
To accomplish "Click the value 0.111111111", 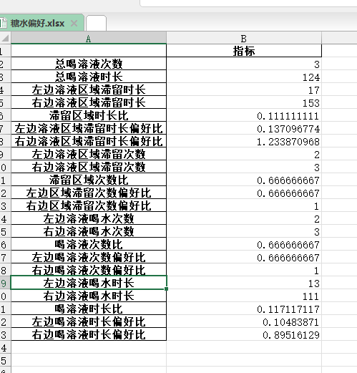I will click(x=288, y=116).
